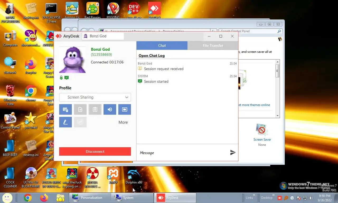
Task: Open Network desktop icon
Action: tap(10, 66)
